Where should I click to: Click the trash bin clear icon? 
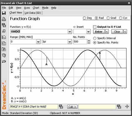pos(4,55)
